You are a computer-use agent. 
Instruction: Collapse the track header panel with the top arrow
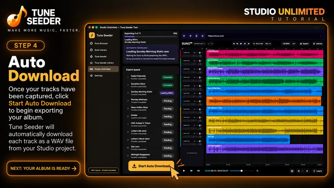click(202, 49)
